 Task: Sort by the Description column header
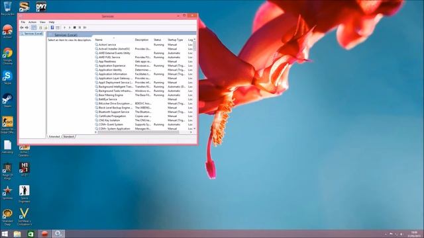pos(143,40)
